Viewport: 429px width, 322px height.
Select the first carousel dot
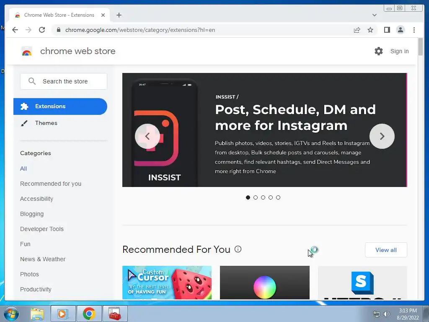pyautogui.click(x=248, y=197)
